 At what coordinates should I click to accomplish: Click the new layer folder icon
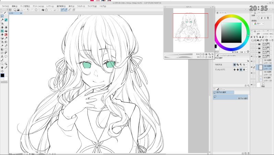click(x=258, y=40)
